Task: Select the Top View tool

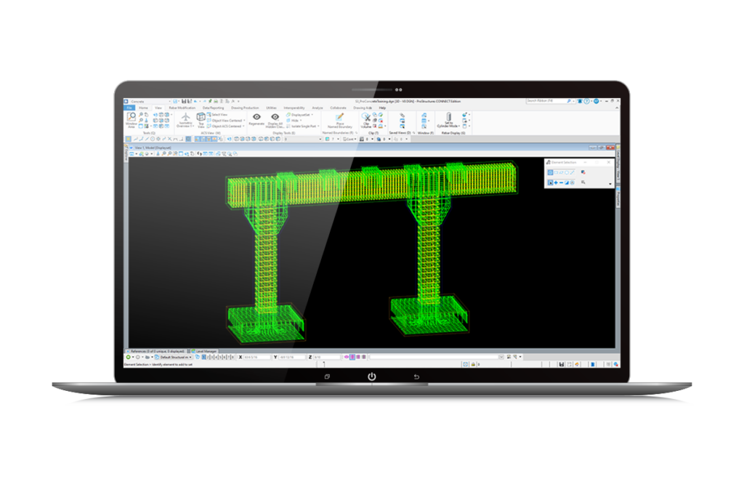Action: tap(201, 119)
